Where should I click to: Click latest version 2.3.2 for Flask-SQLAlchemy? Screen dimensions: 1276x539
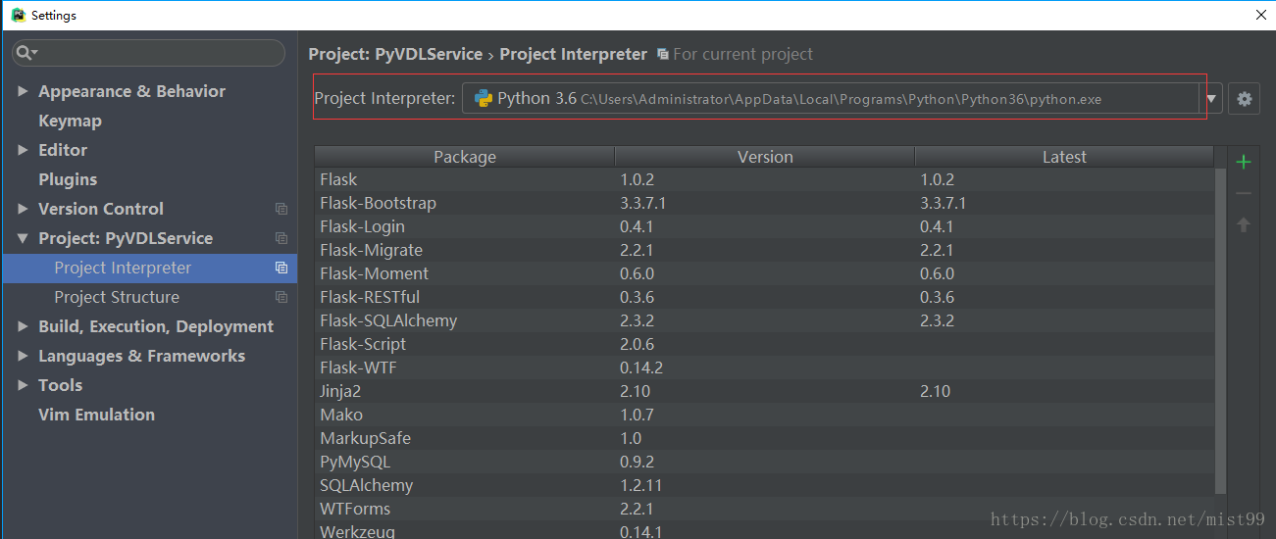937,320
